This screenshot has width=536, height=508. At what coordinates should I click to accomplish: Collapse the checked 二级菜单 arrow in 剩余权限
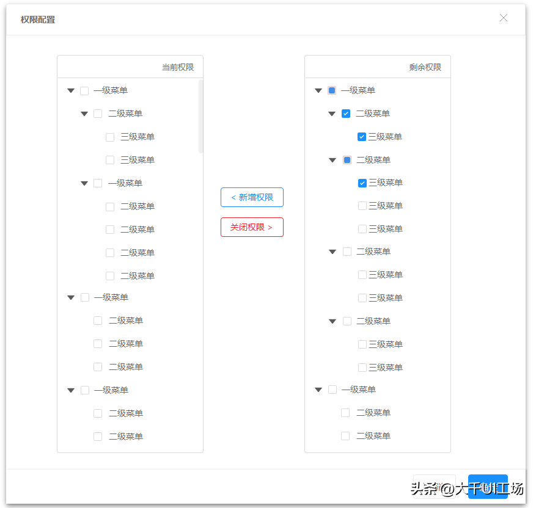pyautogui.click(x=332, y=114)
